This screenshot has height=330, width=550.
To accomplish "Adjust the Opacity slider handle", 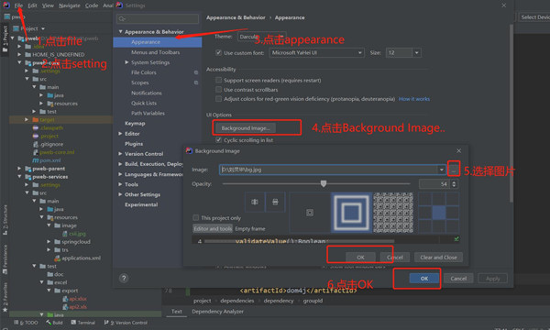I will [x=324, y=183].
